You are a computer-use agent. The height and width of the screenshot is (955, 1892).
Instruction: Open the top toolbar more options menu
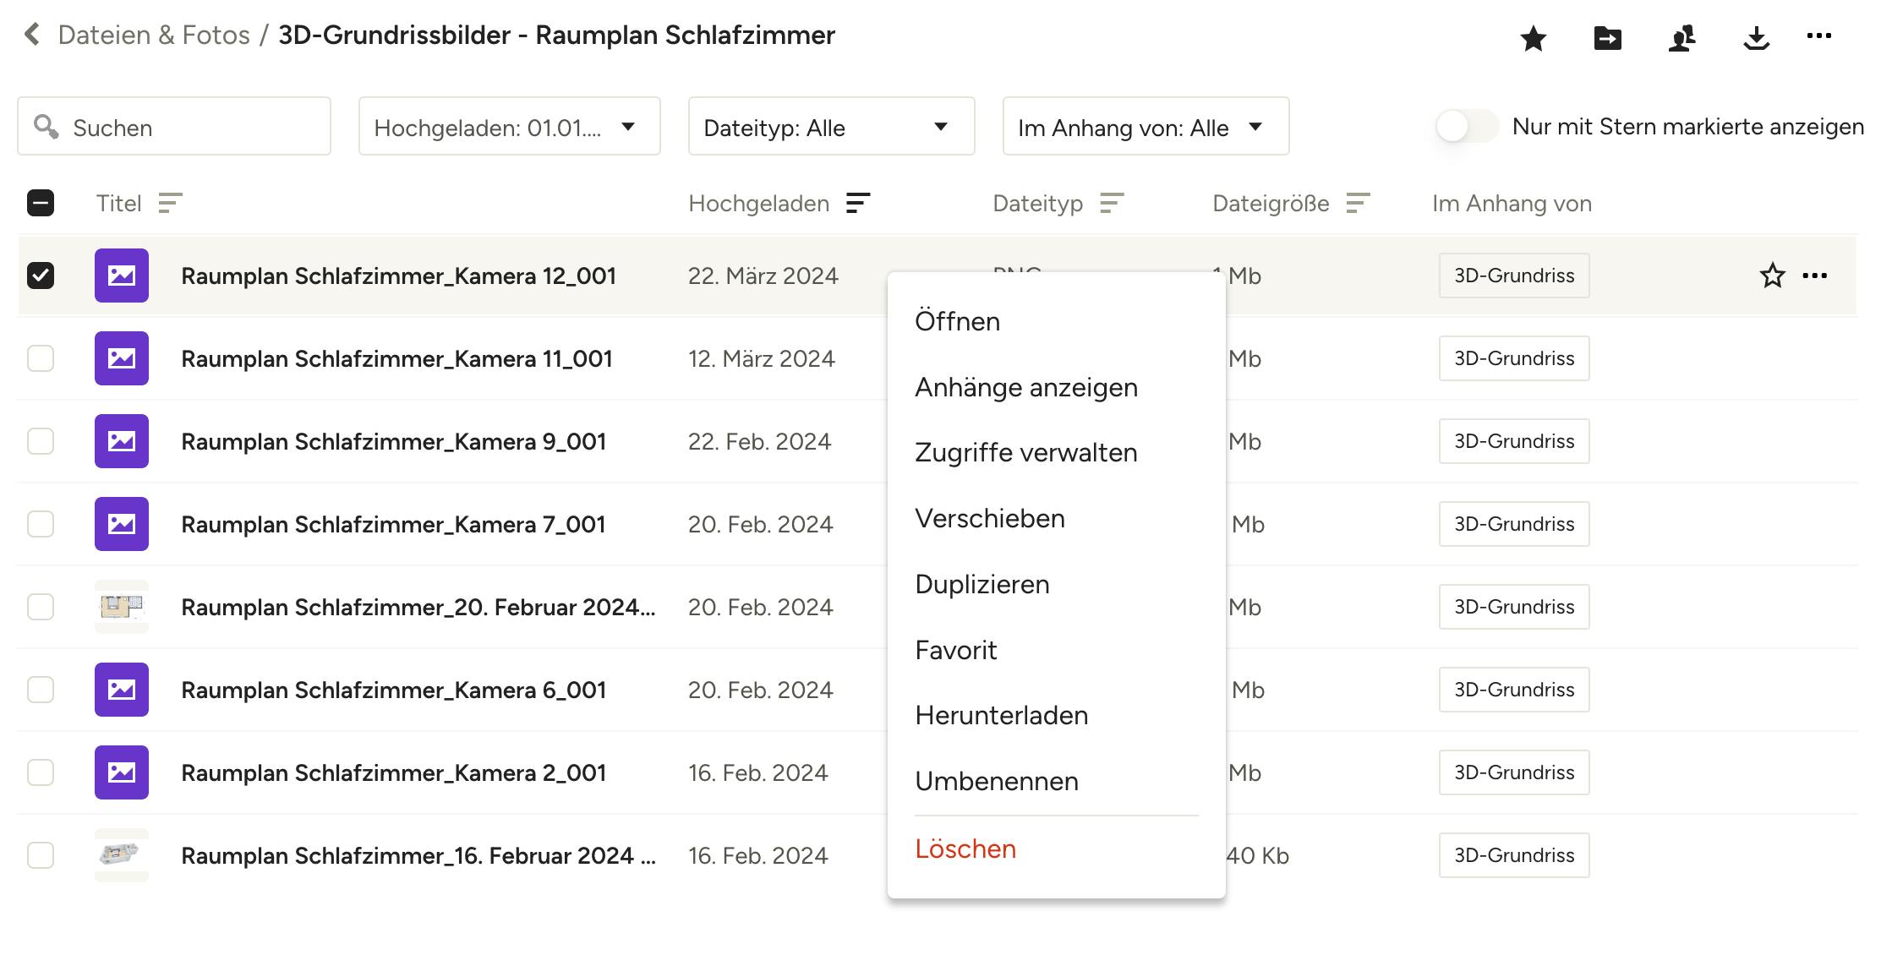click(x=1819, y=35)
